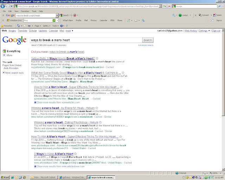
Task: Click the page vertical scrollbar down arrow
Action: (223, 169)
